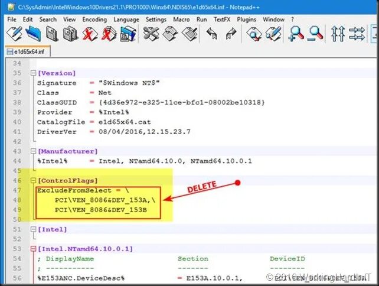
Task: Open the Macro menu
Action: 181,19
